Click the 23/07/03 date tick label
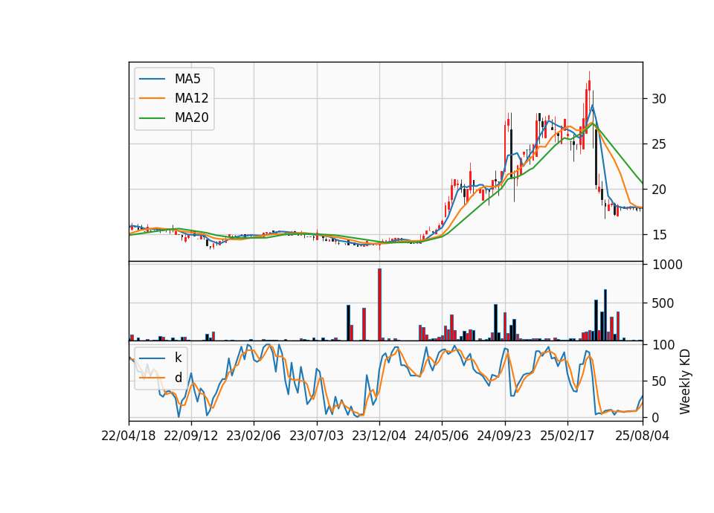Screen dimensions: 714x513 click(x=317, y=436)
